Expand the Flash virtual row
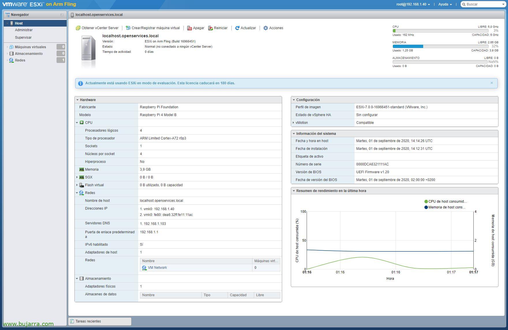Viewport: 508px width, 330px height. coord(77,185)
